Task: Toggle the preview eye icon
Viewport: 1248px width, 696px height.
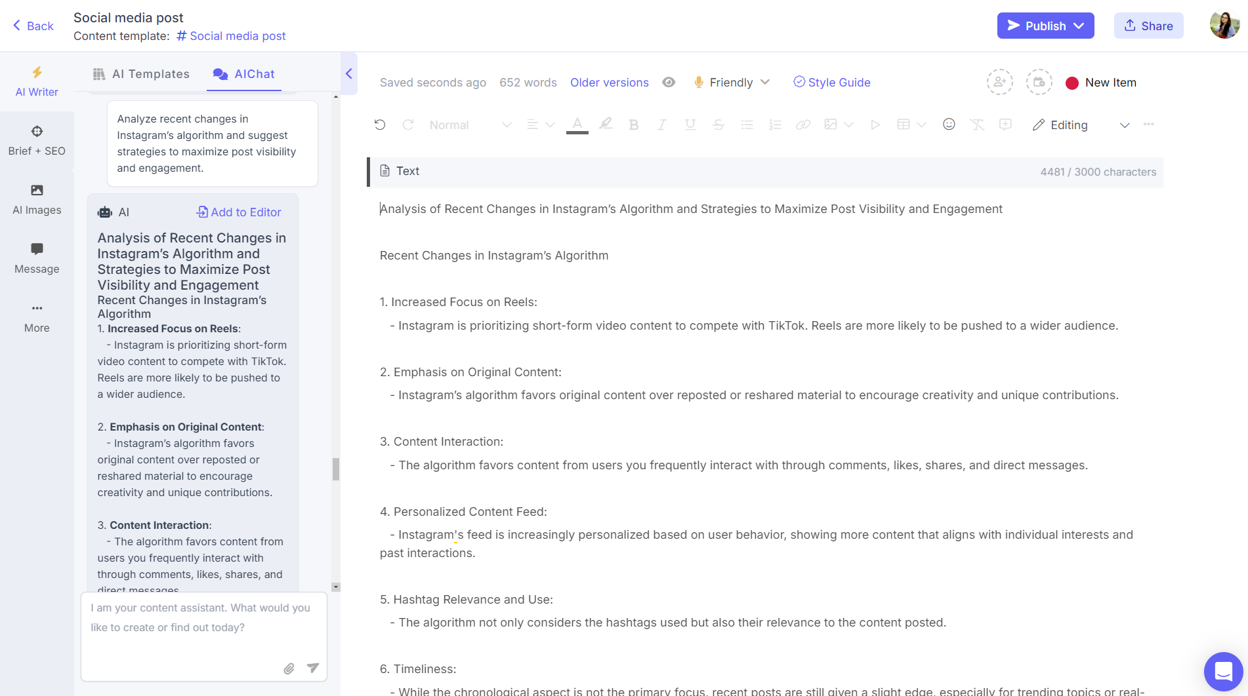Action: click(x=669, y=83)
